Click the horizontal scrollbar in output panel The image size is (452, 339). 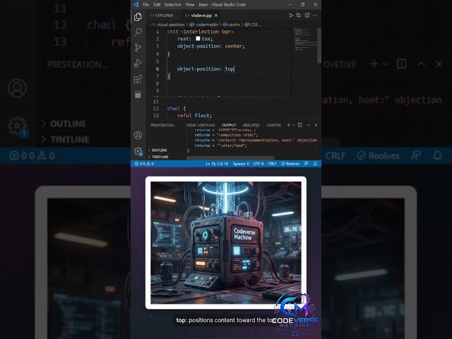230,158
